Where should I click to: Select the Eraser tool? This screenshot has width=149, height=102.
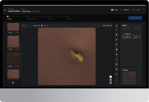tap(116, 35)
